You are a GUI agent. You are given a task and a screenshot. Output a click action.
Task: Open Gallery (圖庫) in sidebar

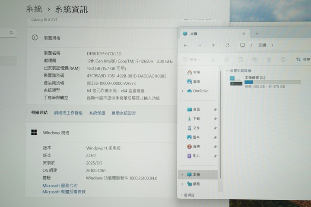pyautogui.click(x=194, y=82)
